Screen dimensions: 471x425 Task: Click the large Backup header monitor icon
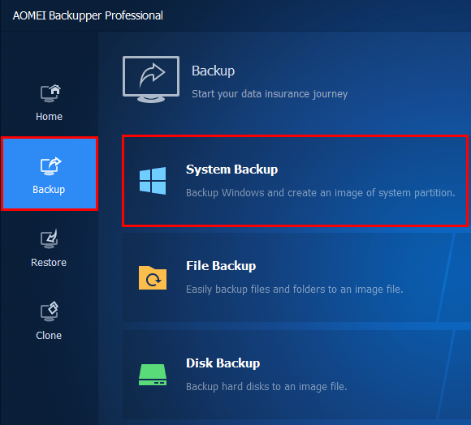click(x=151, y=79)
